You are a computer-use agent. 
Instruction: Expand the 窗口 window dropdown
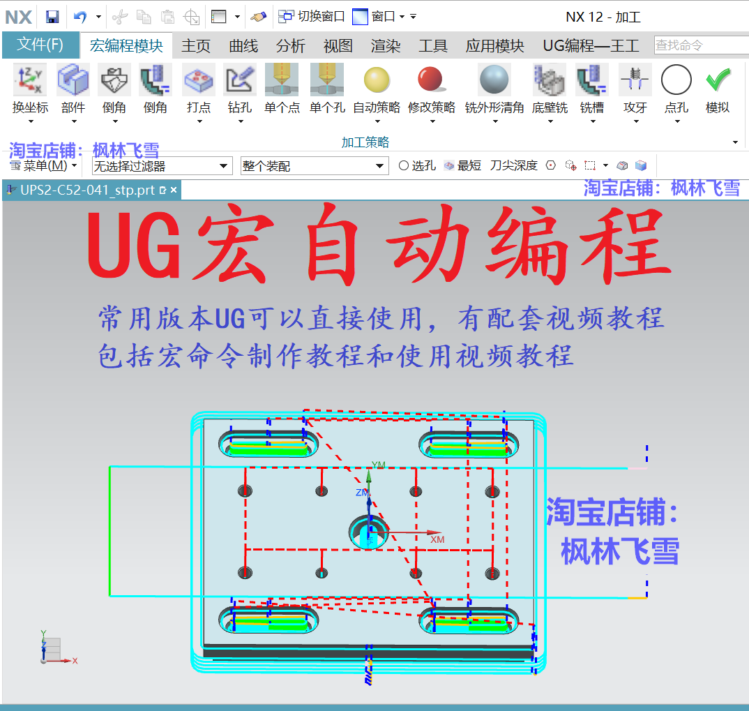point(402,17)
